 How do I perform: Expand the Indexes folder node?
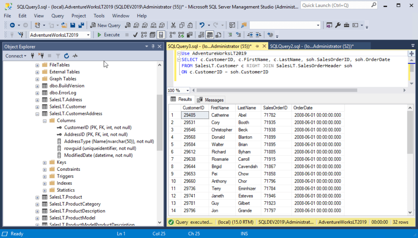45,183
